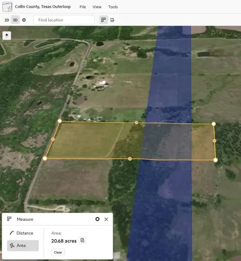This screenshot has height=261, width=241.
Task: Click the compass north arrow button
Action: pos(7,35)
